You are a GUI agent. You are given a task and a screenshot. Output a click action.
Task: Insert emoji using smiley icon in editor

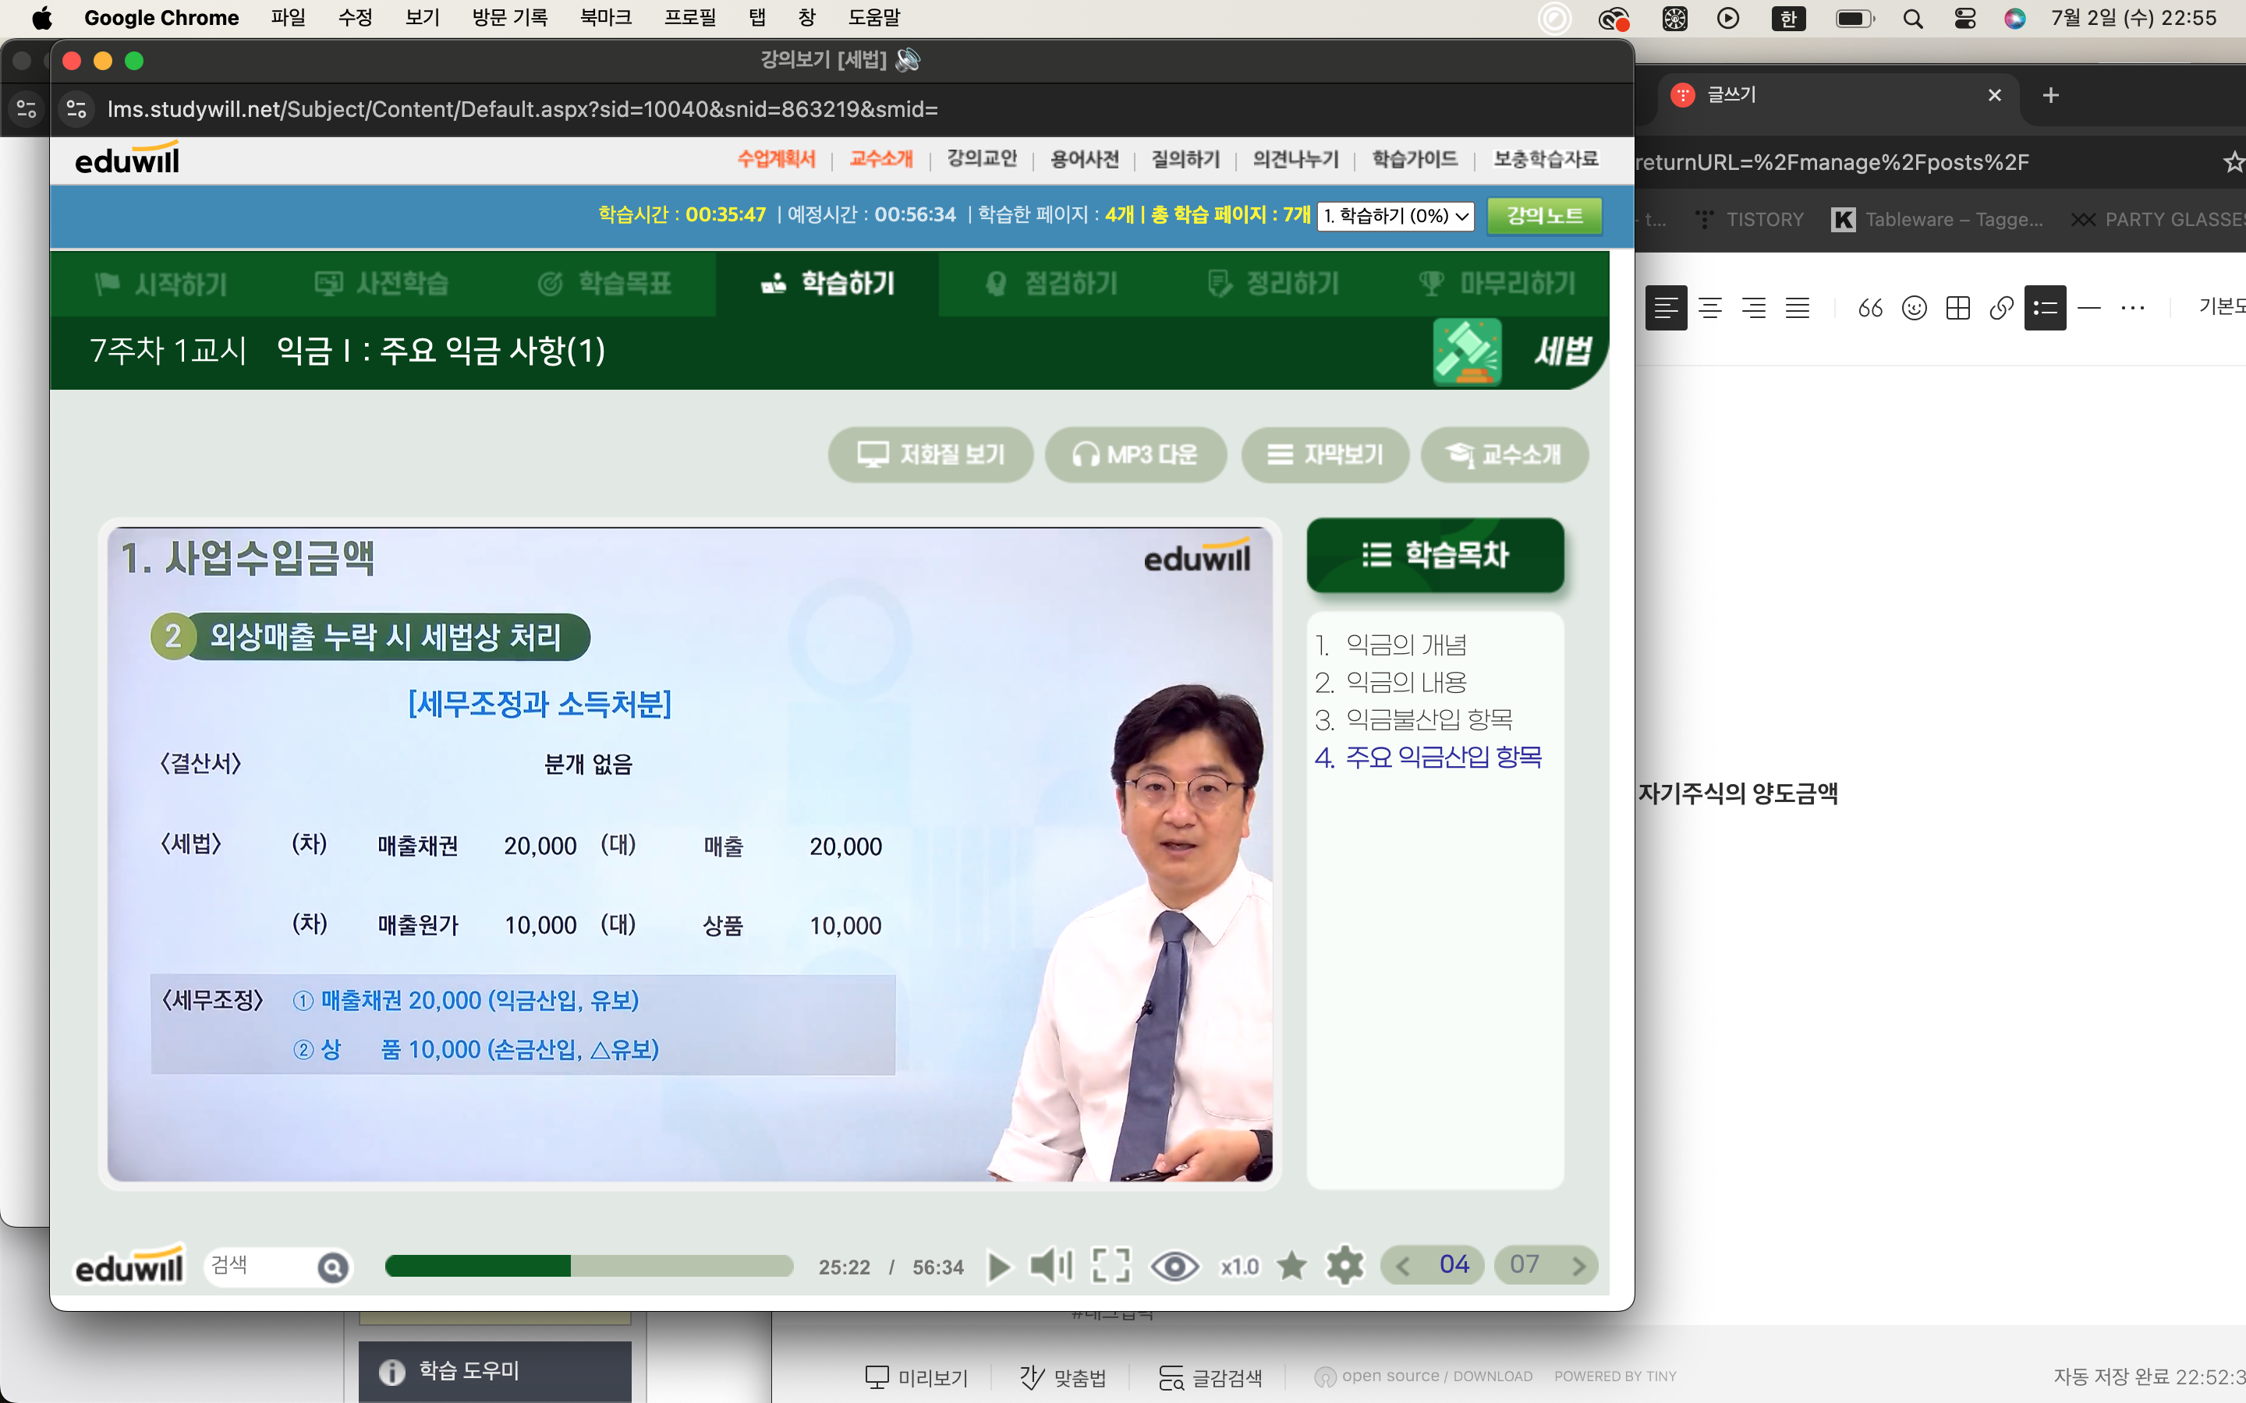[1914, 308]
